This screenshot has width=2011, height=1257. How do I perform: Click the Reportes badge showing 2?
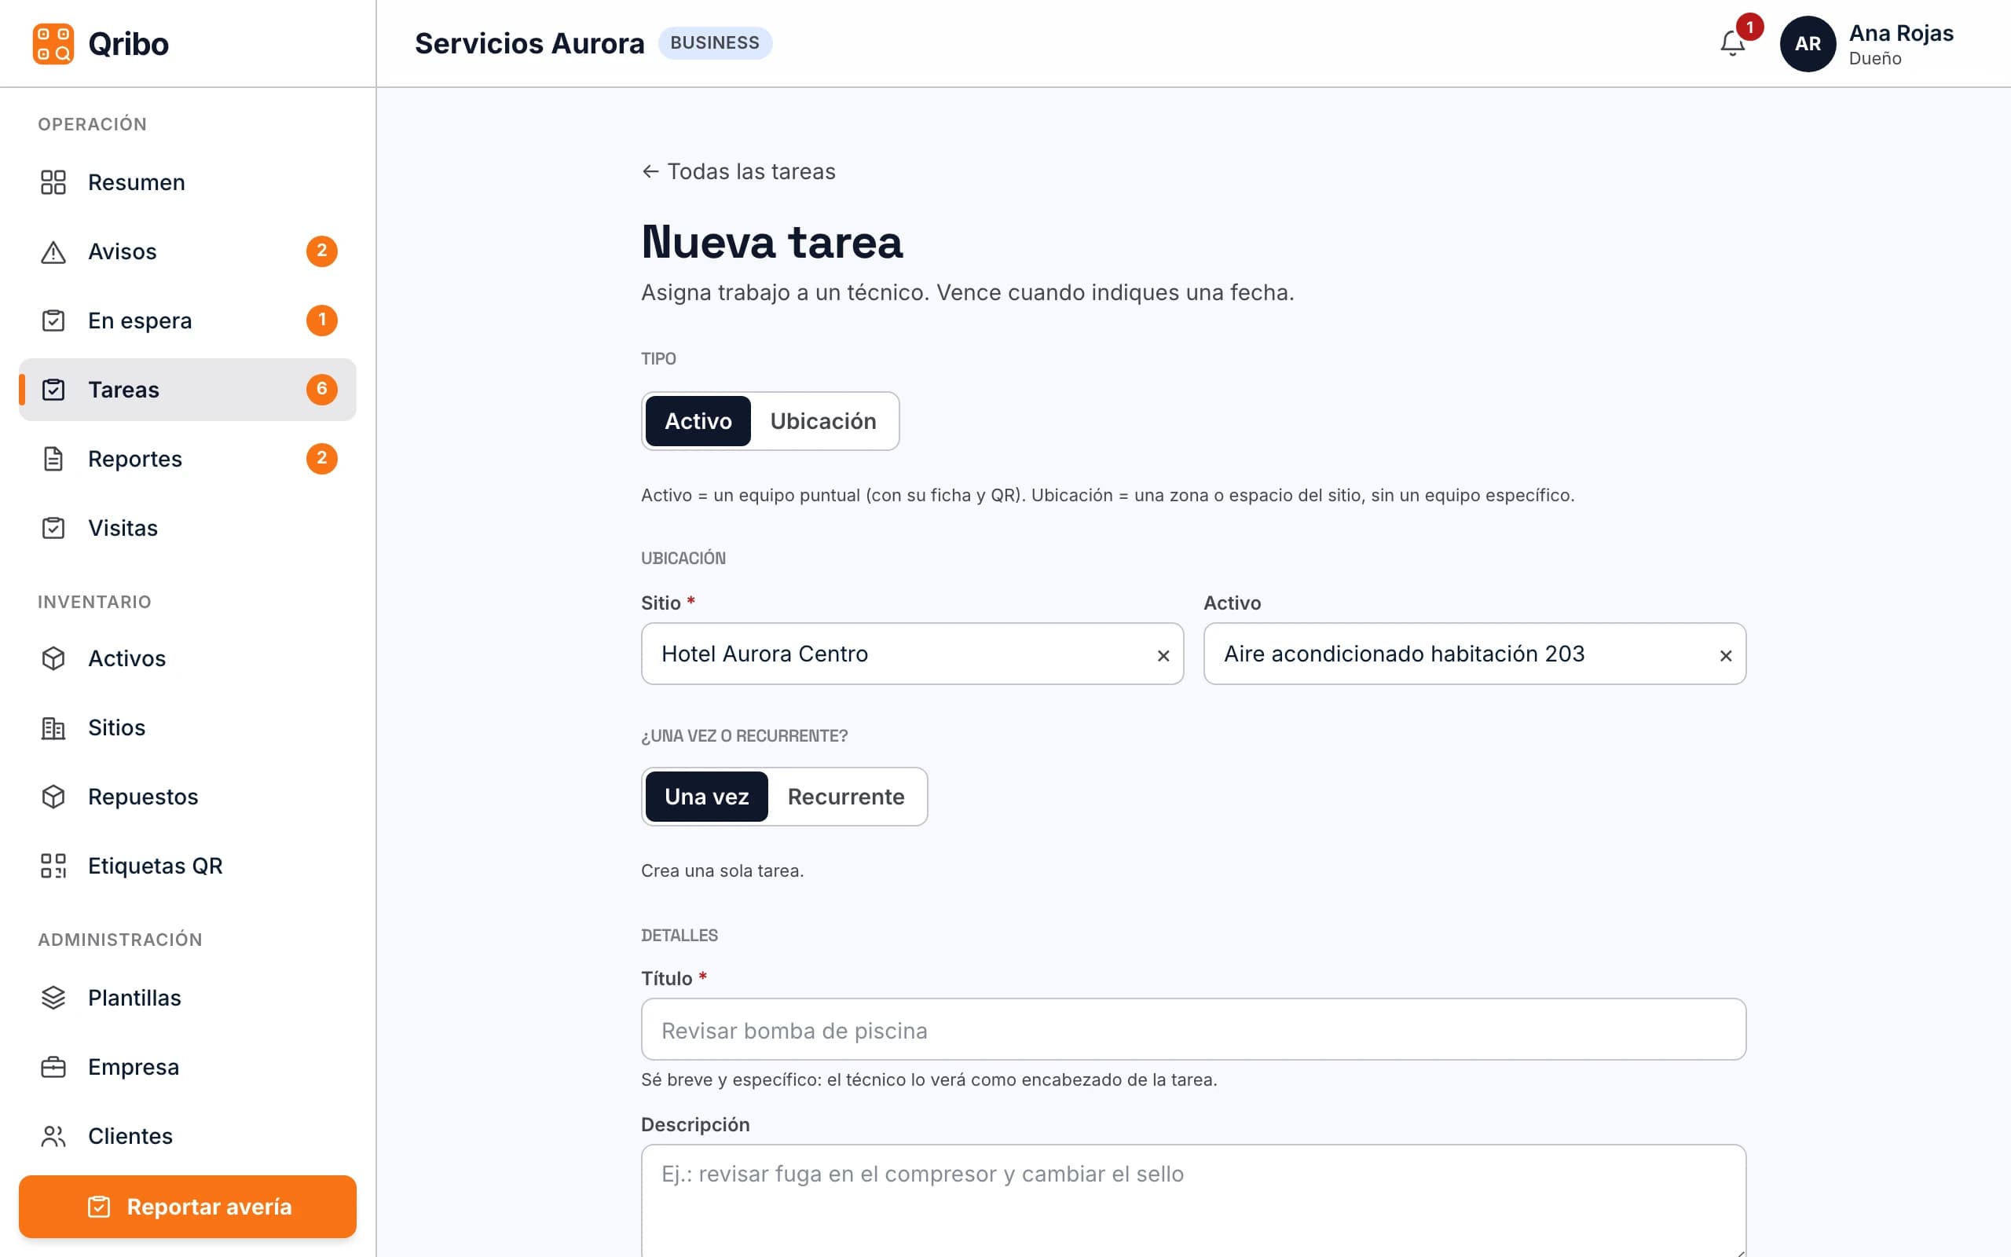coord(321,458)
